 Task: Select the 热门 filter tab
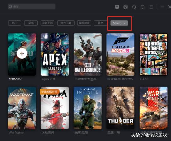(14, 23)
